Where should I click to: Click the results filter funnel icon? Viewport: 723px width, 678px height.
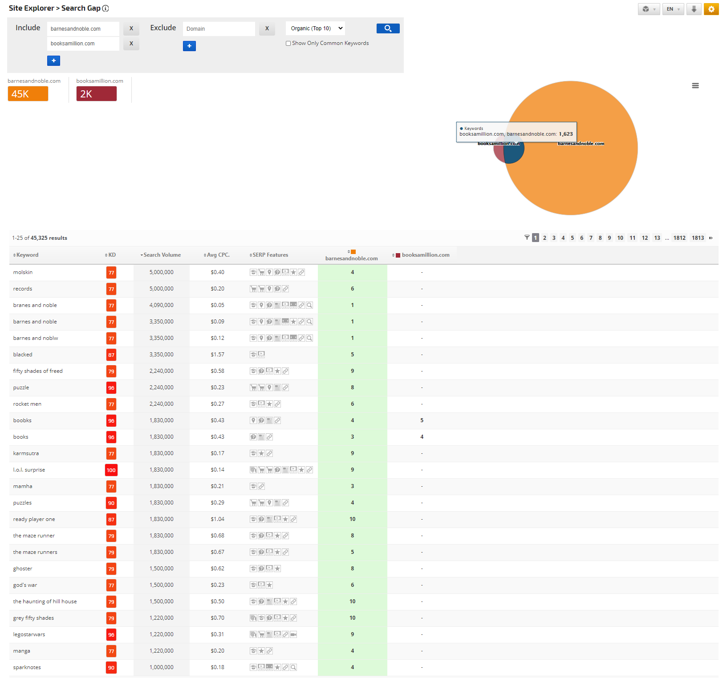527,238
